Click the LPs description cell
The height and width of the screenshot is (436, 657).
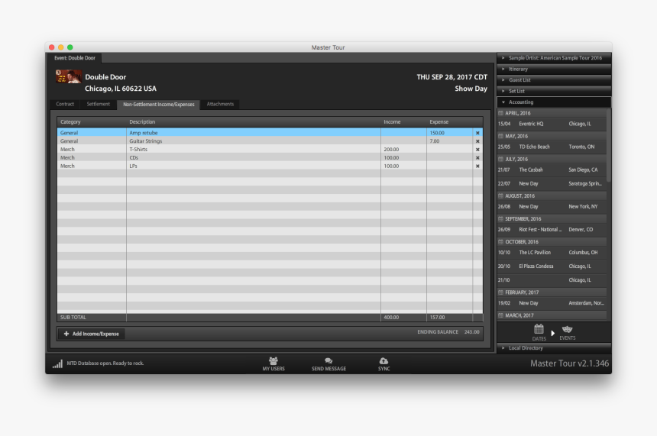click(254, 166)
